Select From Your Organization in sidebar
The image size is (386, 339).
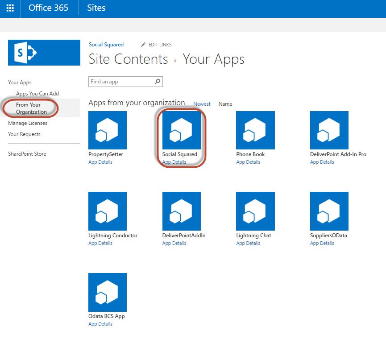coord(31,108)
